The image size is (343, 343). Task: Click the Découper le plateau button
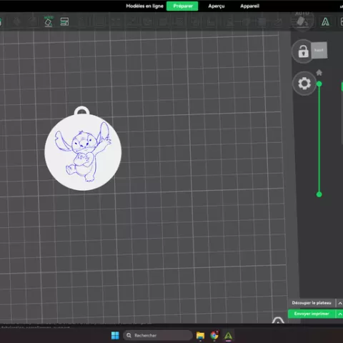pos(312,303)
